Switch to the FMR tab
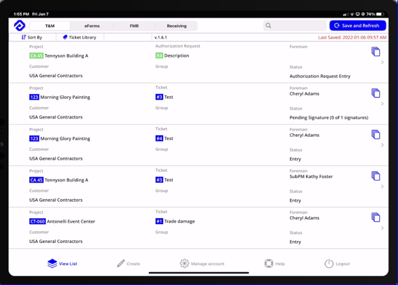 pyautogui.click(x=134, y=26)
